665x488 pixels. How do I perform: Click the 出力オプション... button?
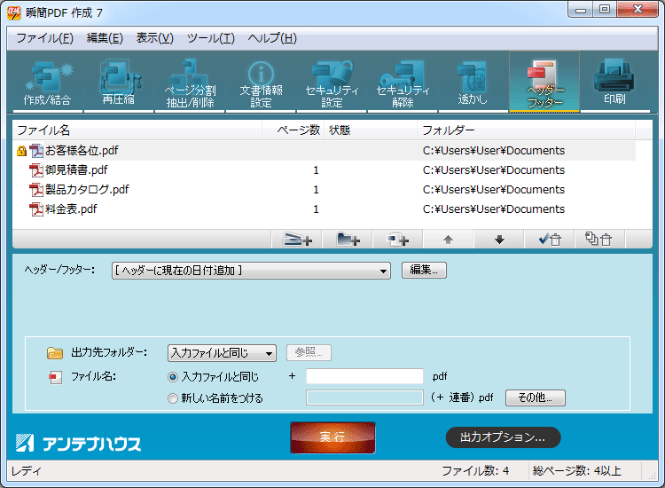click(x=503, y=437)
